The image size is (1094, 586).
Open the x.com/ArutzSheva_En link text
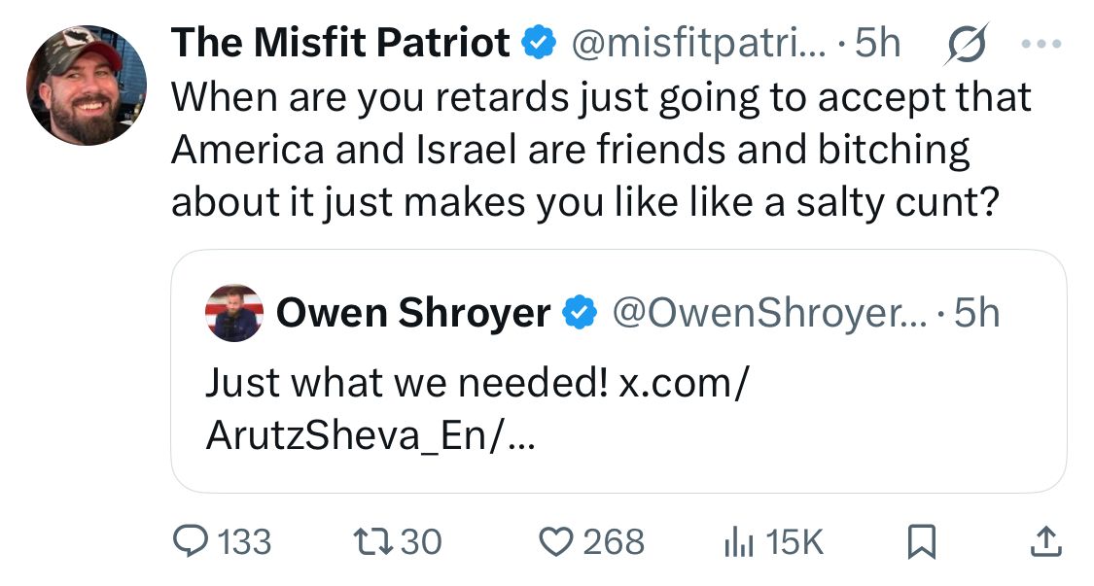click(x=476, y=410)
